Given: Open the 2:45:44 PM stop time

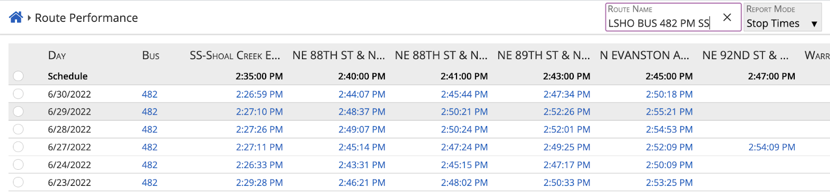Looking at the screenshot, I should tap(464, 94).
